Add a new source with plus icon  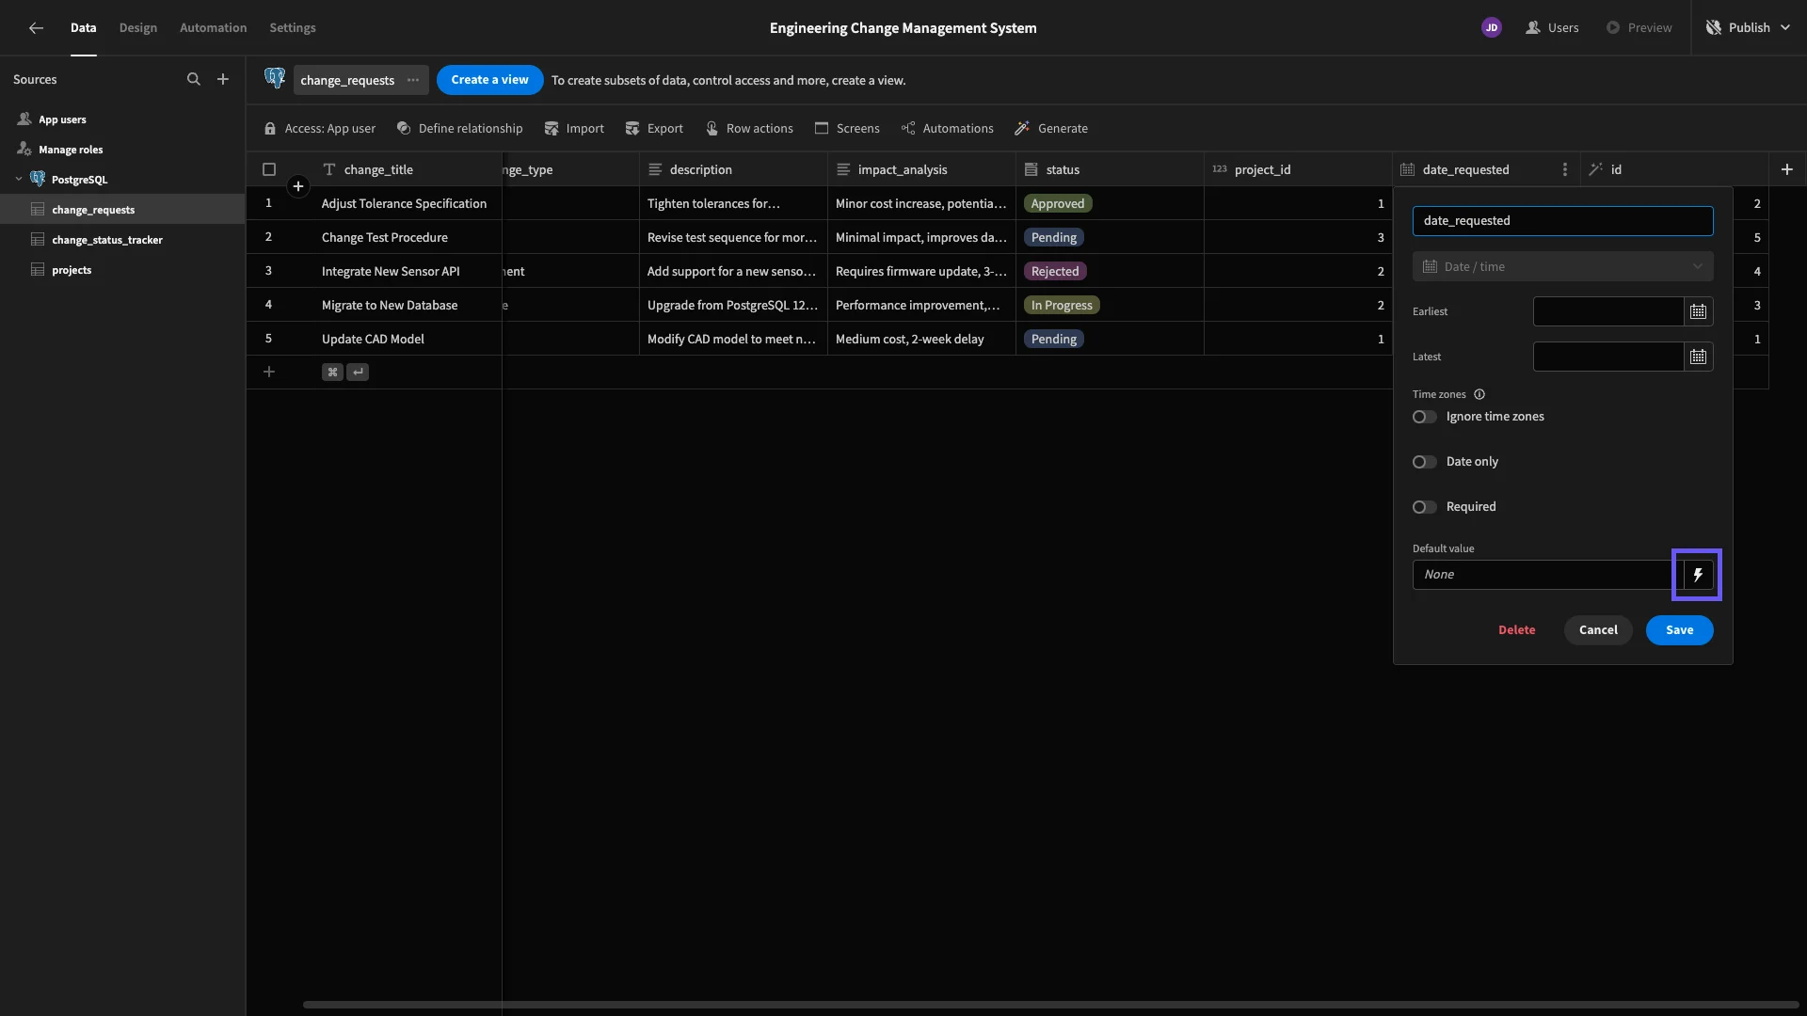(x=223, y=79)
